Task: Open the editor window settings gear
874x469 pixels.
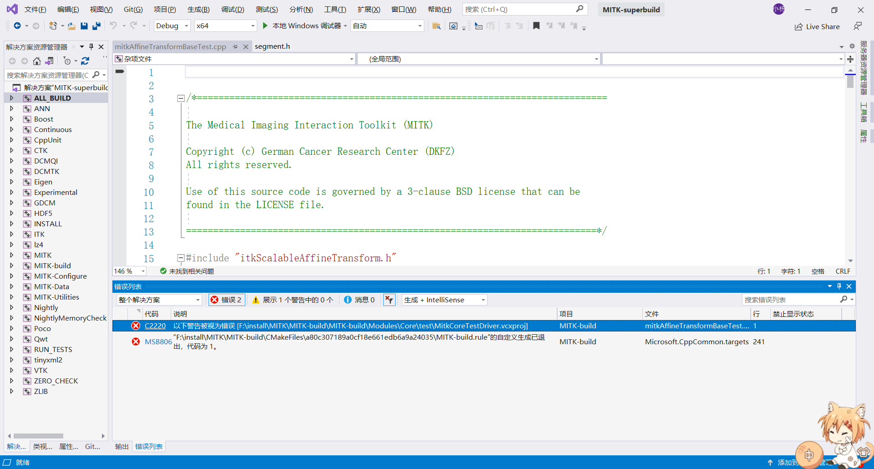Action: 852,46
